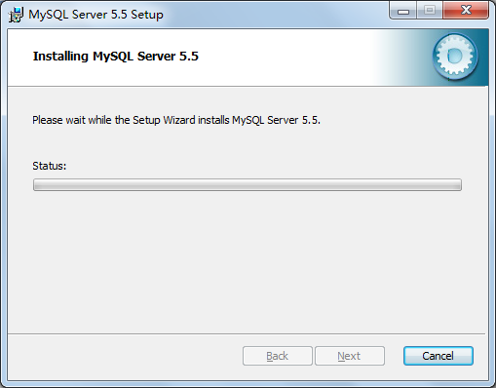Click the 'Please wait while the Setup Wizard' message
Viewport: 496px width, 388px height.
coord(176,120)
